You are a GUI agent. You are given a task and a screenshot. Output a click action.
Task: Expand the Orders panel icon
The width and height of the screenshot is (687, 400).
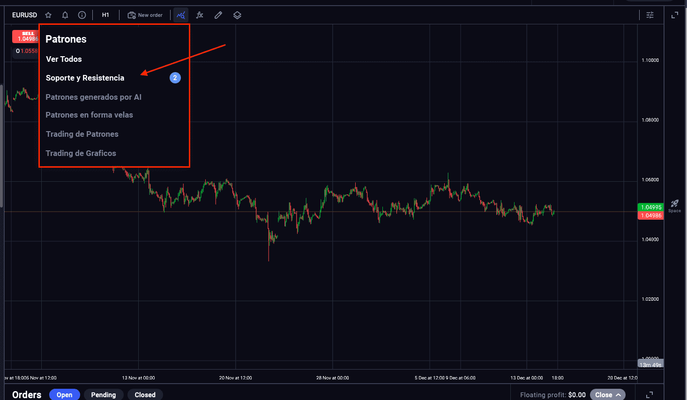pos(650,394)
